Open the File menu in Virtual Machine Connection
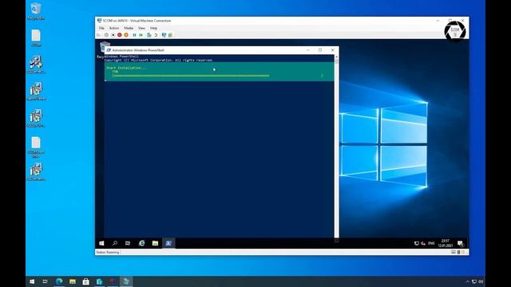This screenshot has height=287, width=511. 101,29
